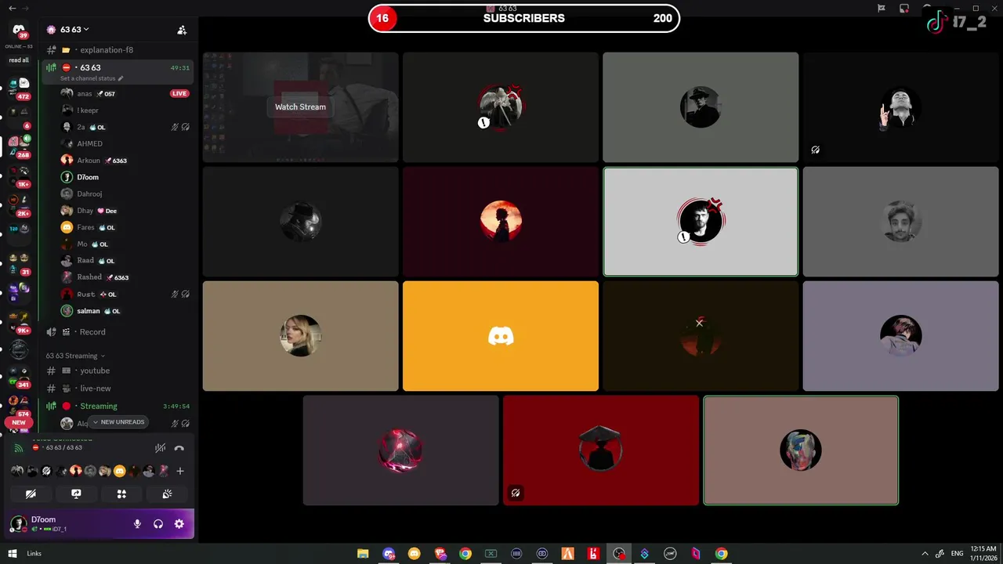Screen dimensions: 1003x564
Task: Open first Chrome taskbar icon
Action: point(465,554)
